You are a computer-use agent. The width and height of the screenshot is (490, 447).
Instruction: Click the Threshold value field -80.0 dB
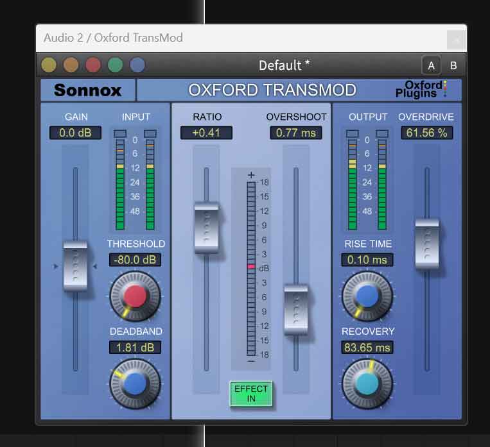(x=135, y=260)
